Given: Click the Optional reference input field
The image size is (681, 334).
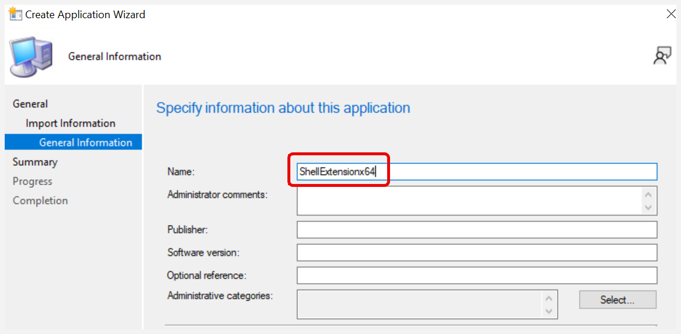Looking at the screenshot, I should coord(477,275).
